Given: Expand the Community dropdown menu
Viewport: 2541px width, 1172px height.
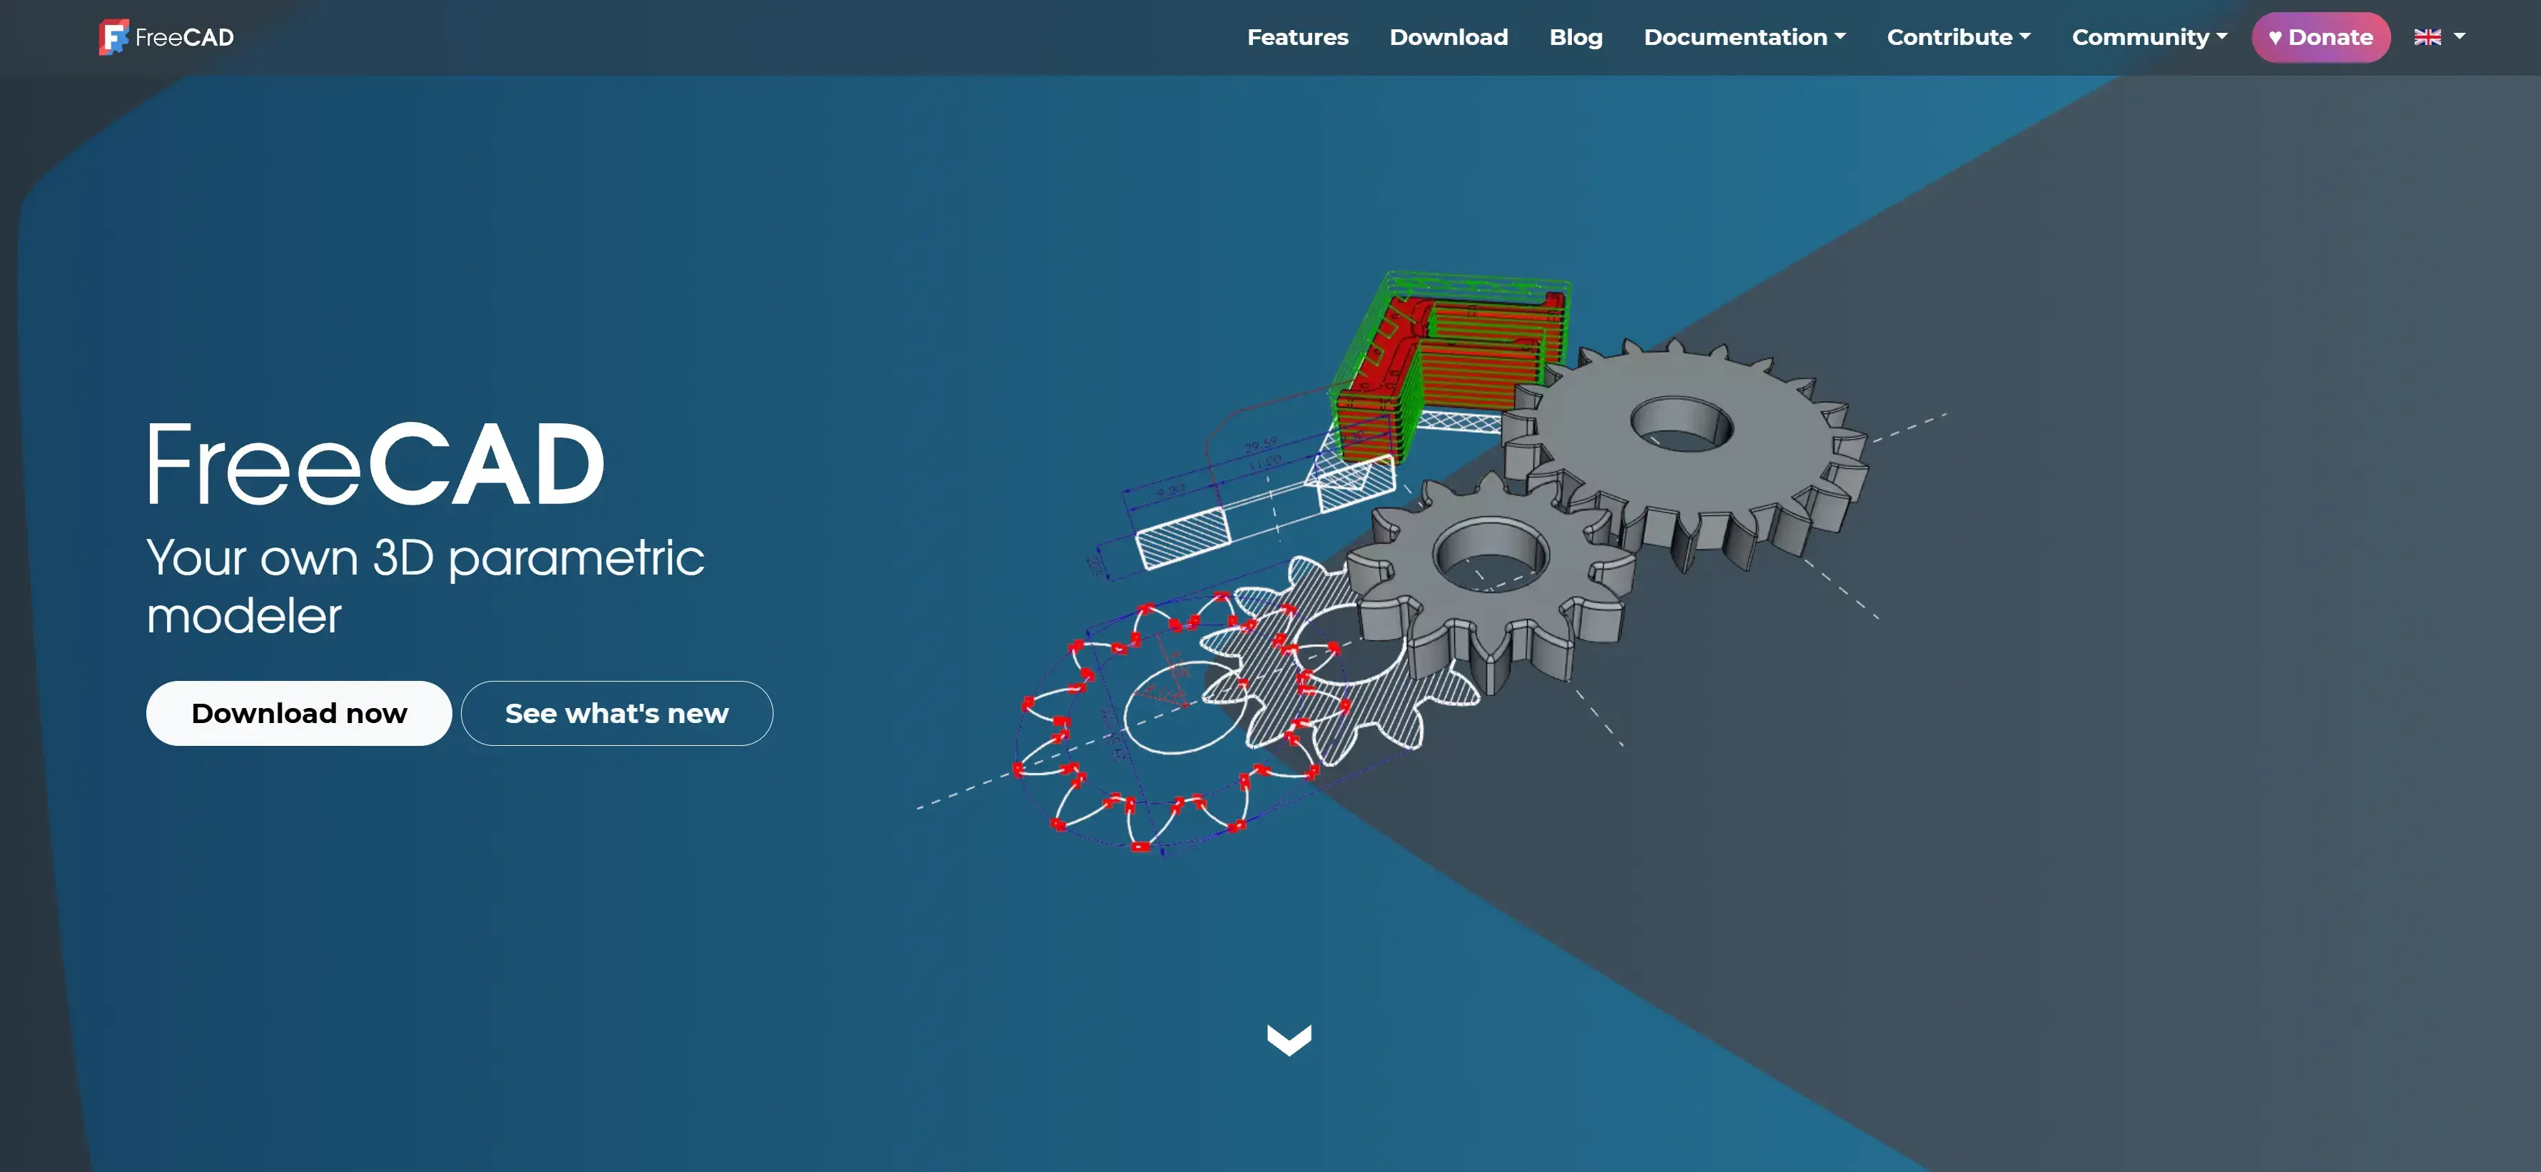Looking at the screenshot, I should pos(2149,38).
